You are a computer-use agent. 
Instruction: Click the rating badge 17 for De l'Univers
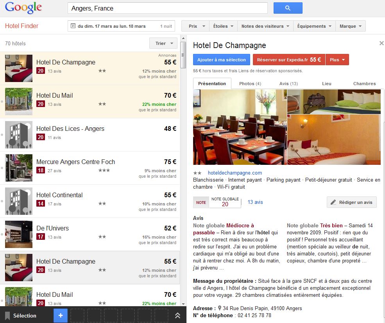[x=41, y=237]
